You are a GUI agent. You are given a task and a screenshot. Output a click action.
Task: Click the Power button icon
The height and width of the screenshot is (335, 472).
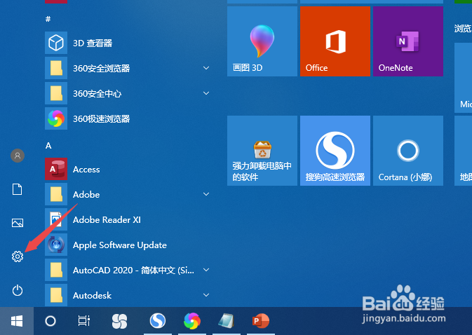tap(18, 290)
